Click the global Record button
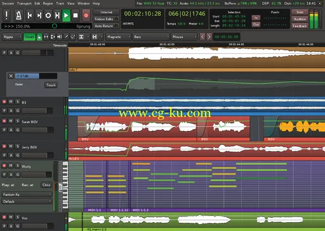This screenshot has height=231, width=325. pyautogui.click(x=86, y=15)
